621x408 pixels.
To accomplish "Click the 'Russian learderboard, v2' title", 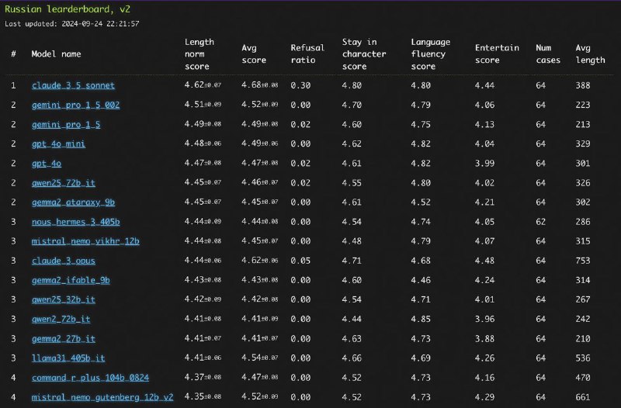I will 68,9.
